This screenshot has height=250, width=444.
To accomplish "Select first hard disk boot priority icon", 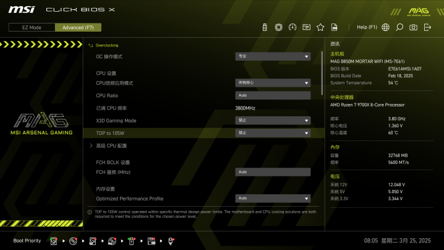I will (54, 241).
